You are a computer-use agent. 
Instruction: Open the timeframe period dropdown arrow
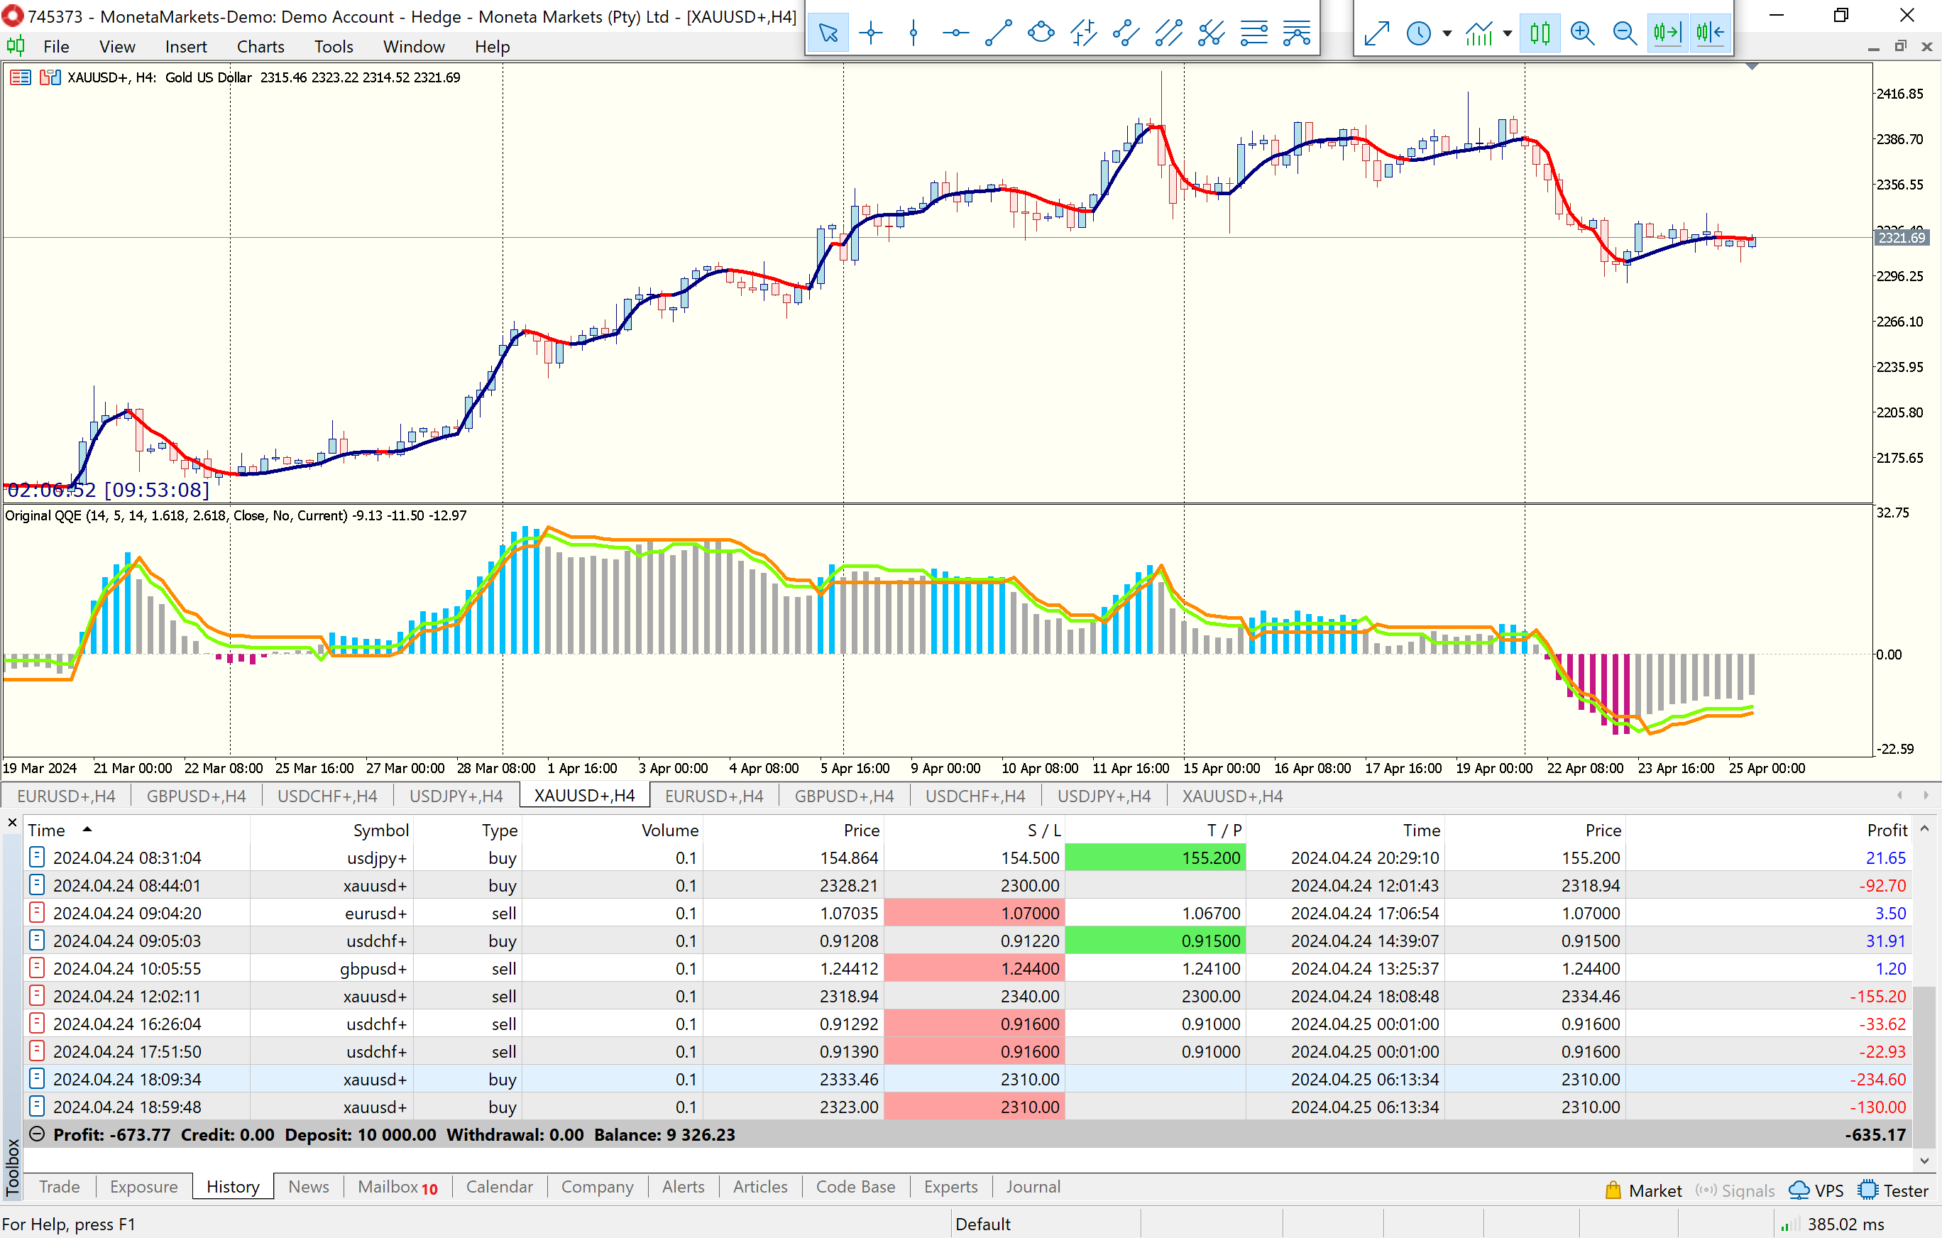tap(1447, 33)
